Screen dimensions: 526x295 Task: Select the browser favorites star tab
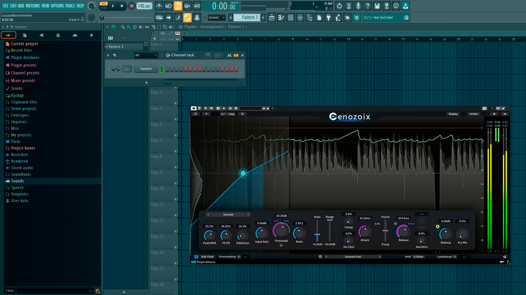pyautogui.click(x=91, y=35)
